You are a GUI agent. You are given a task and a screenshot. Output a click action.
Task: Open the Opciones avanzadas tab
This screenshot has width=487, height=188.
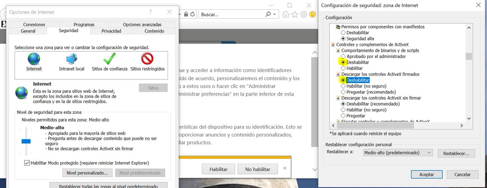pyautogui.click(x=142, y=25)
